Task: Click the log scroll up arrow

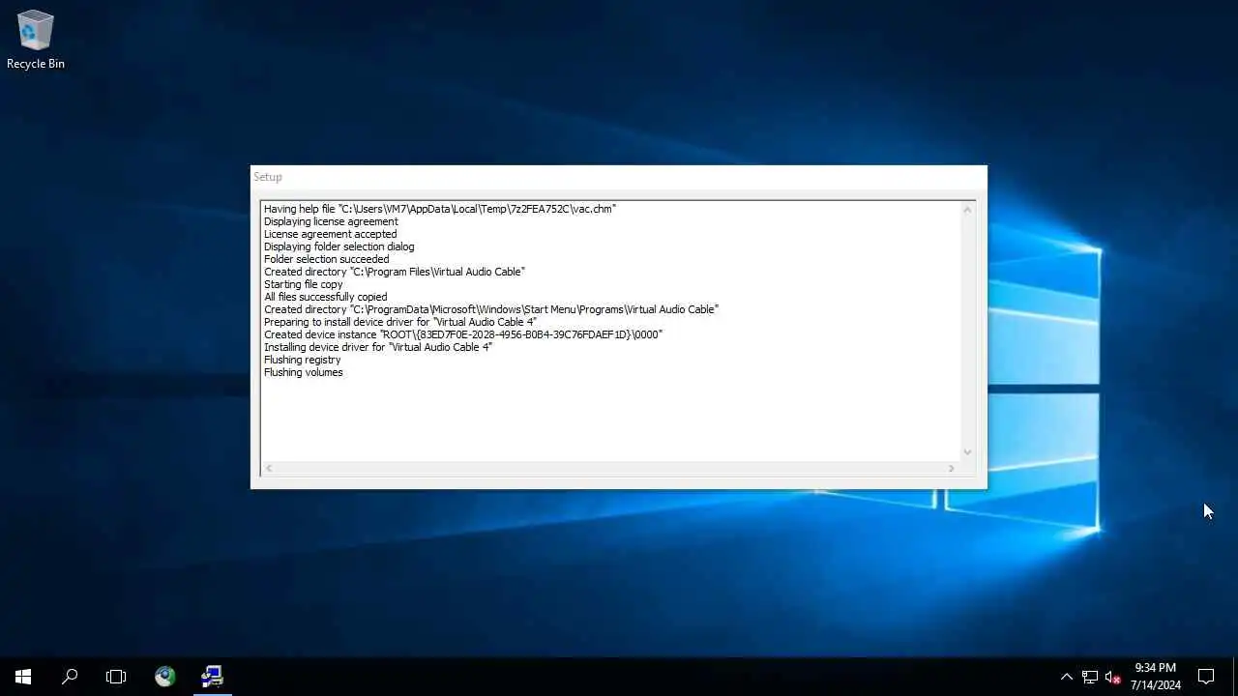Action: click(967, 210)
